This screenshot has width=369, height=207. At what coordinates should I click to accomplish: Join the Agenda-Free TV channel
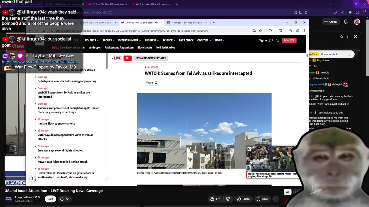click(50, 199)
